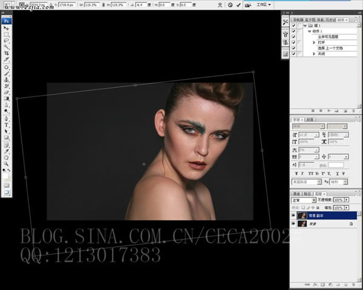Select the 背景 副本 layer thumbnail

click(302, 216)
